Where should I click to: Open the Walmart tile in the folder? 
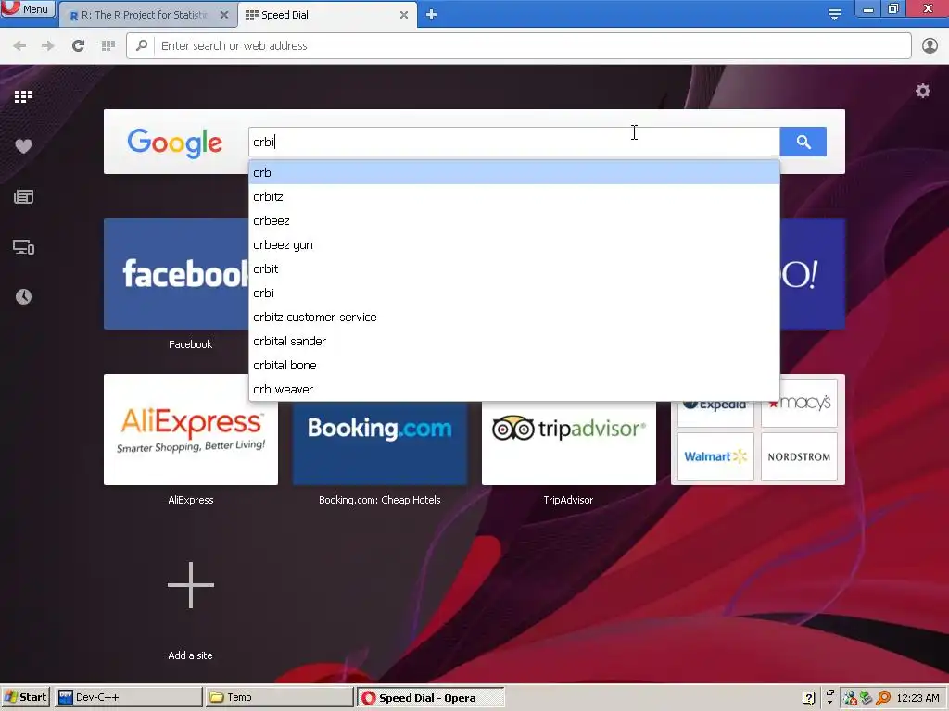pyautogui.click(x=715, y=457)
